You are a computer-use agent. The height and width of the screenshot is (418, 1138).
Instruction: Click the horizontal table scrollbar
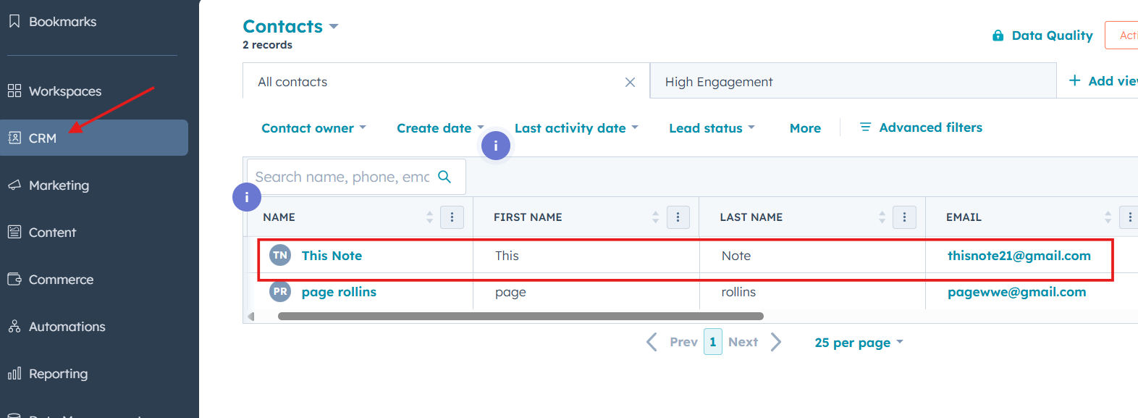point(520,317)
